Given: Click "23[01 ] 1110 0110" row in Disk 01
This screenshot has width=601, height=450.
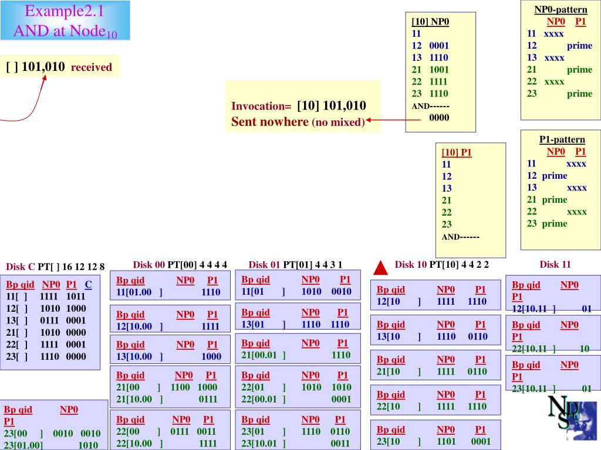Looking at the screenshot, I should point(295,432).
